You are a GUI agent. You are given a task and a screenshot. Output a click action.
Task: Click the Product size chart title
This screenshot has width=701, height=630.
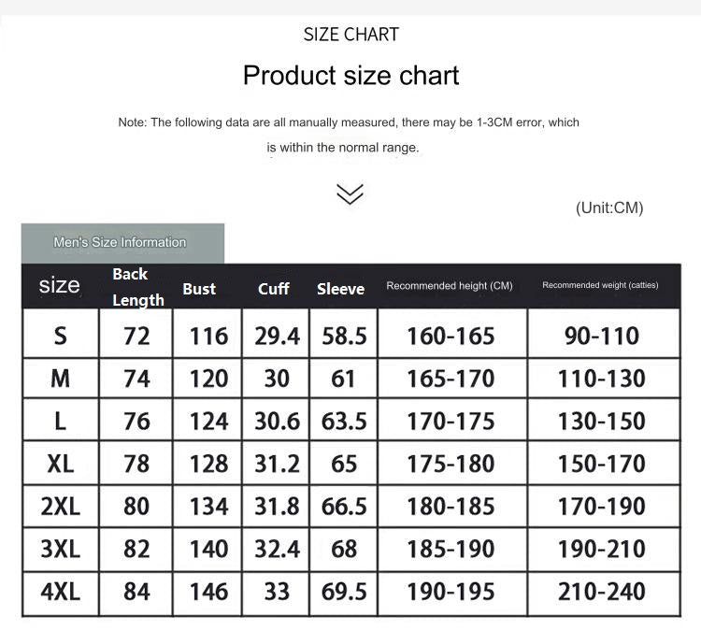(350, 75)
